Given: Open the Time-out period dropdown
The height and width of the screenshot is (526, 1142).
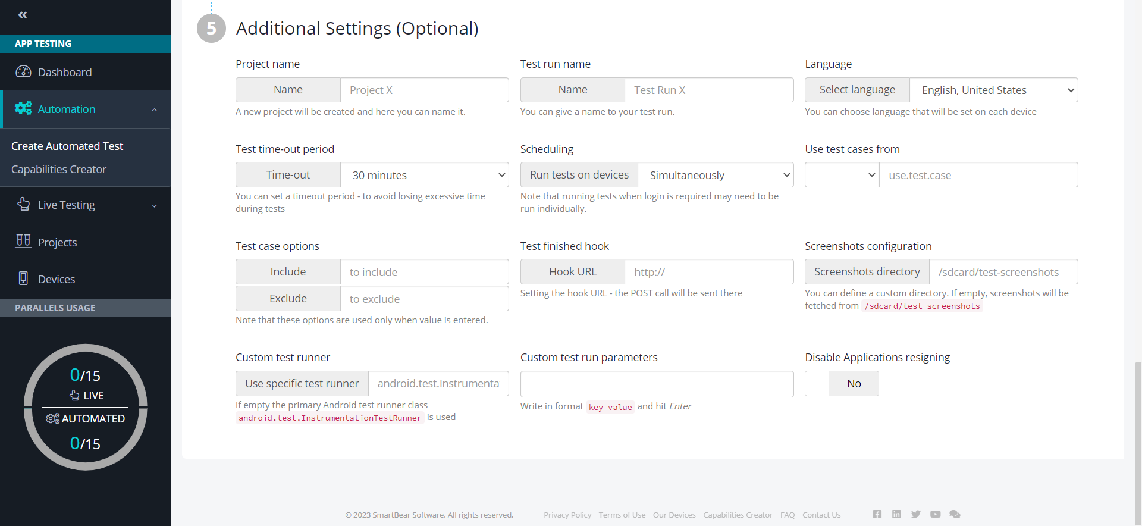Looking at the screenshot, I should coord(425,175).
